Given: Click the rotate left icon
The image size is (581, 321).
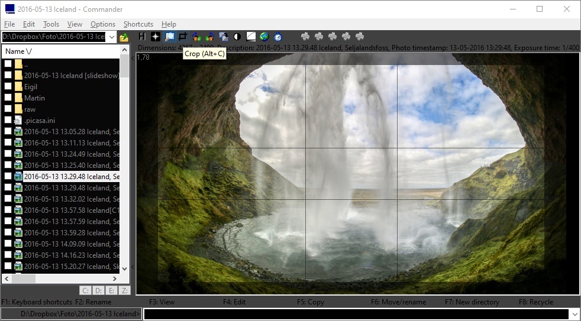Looking at the screenshot, I should click(x=196, y=36).
